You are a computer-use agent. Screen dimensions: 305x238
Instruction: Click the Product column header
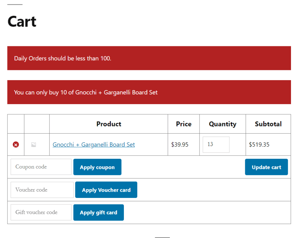[109, 124]
